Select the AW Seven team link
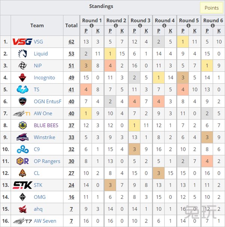The height and width of the screenshot is (227, 225). 45,221
